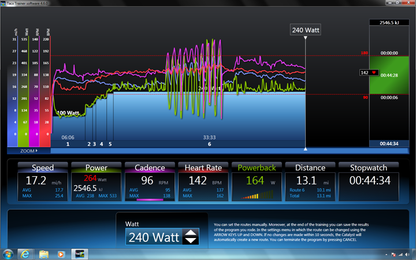
Task: Click the 142 heart rate indicator
Action: (x=369, y=72)
